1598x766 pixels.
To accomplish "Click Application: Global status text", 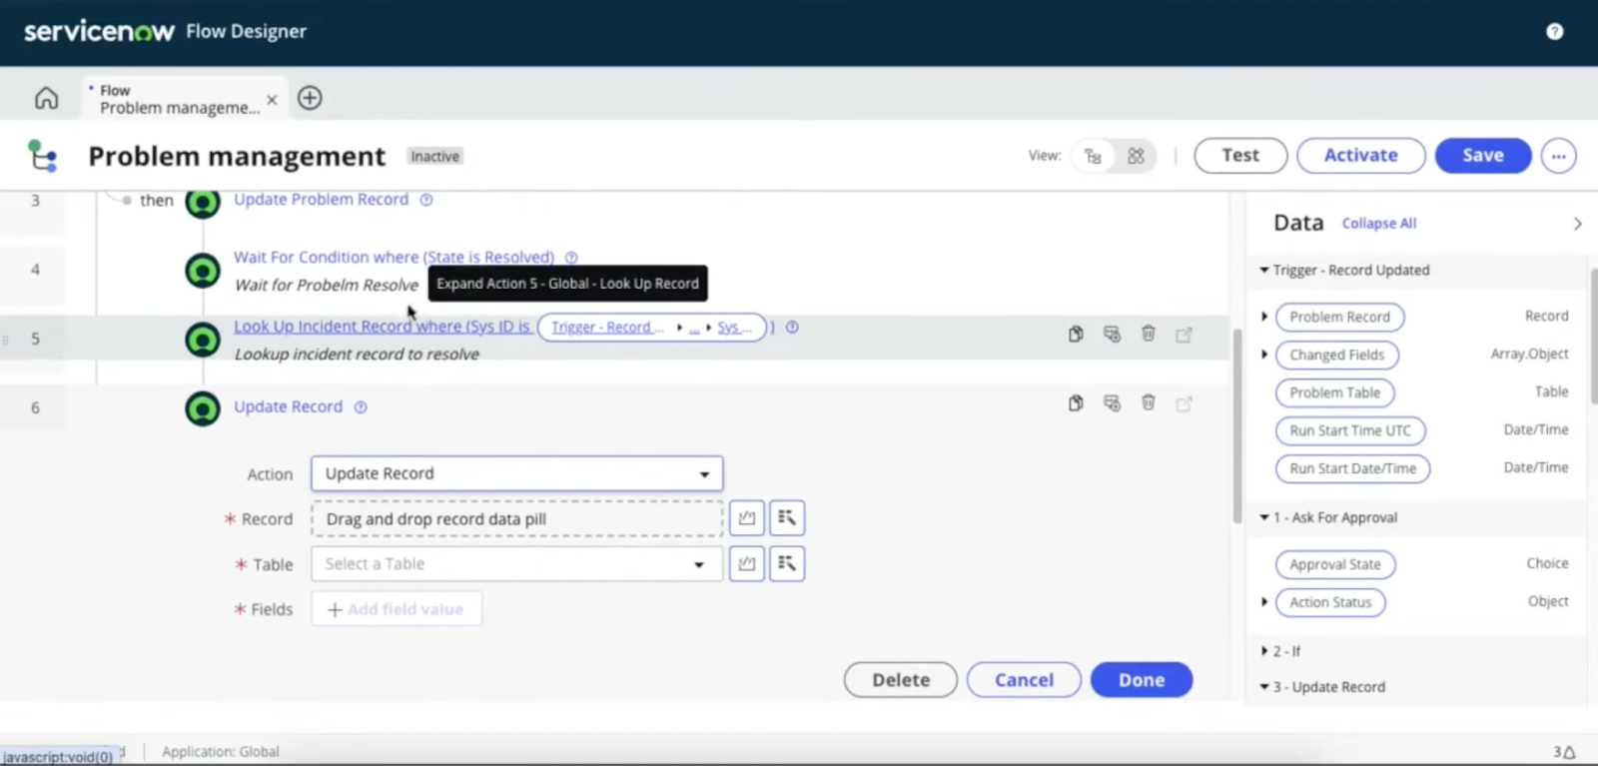I will click(221, 752).
